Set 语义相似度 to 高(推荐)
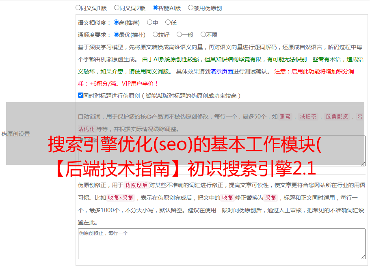This screenshot has width=370, height=267. click(x=116, y=22)
